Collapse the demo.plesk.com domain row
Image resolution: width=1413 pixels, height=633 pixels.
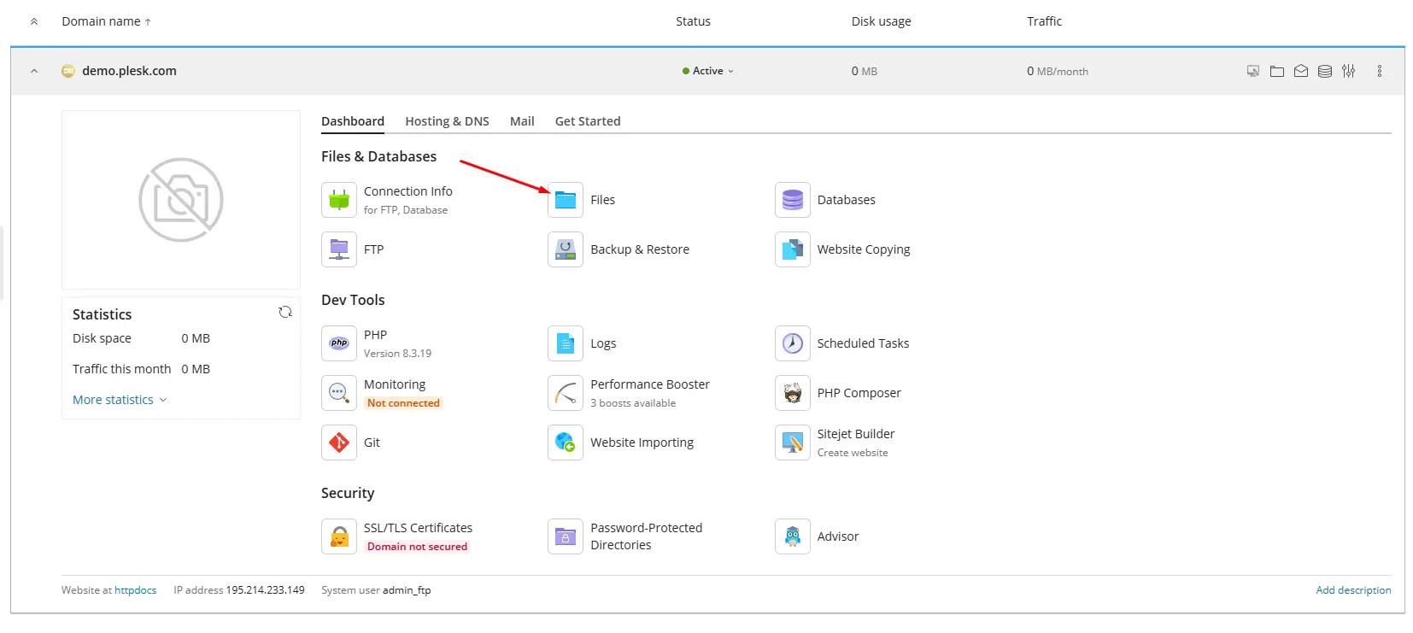(x=34, y=71)
